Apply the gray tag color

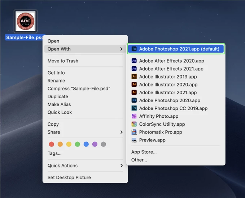tap(104, 144)
